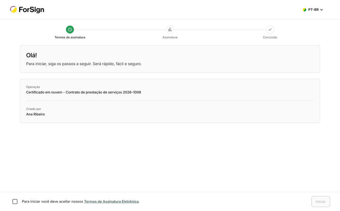Click the green clock step icon
340x211 pixels.
pyautogui.click(x=70, y=29)
